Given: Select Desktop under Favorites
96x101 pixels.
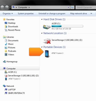Looking at the screenshot, I should click(x=12, y=23).
